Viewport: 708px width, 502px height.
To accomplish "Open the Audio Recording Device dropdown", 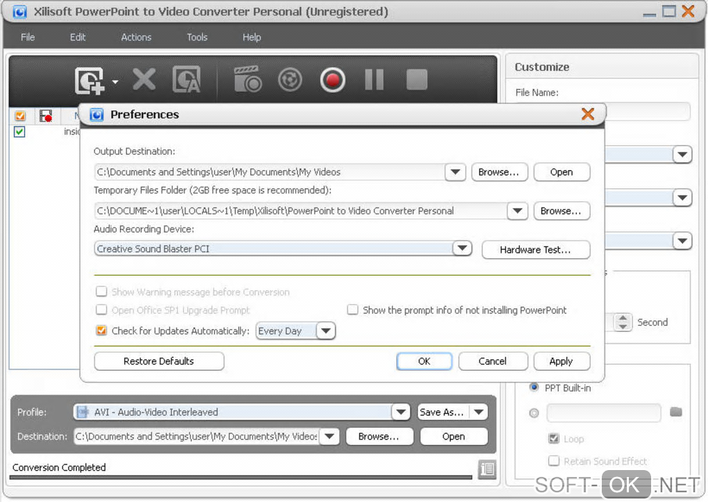I will coord(462,248).
